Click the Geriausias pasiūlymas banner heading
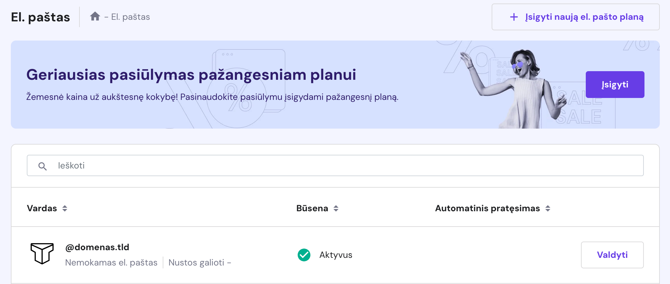This screenshot has height=284, width=670. (x=191, y=75)
